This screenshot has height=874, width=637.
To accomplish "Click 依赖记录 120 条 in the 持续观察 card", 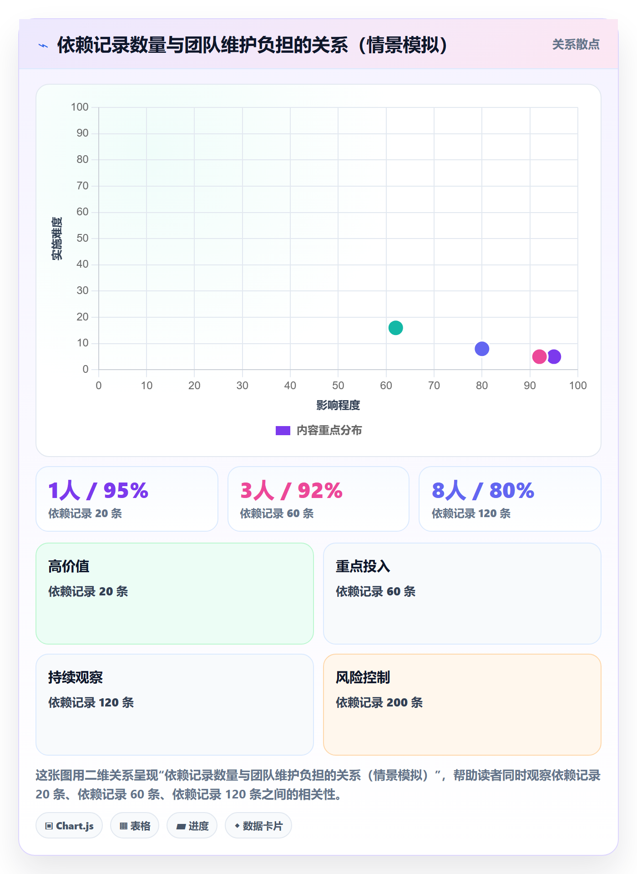I will pyautogui.click(x=91, y=702).
